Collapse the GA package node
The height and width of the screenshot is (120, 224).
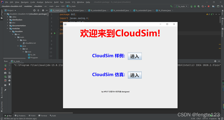point(21,49)
